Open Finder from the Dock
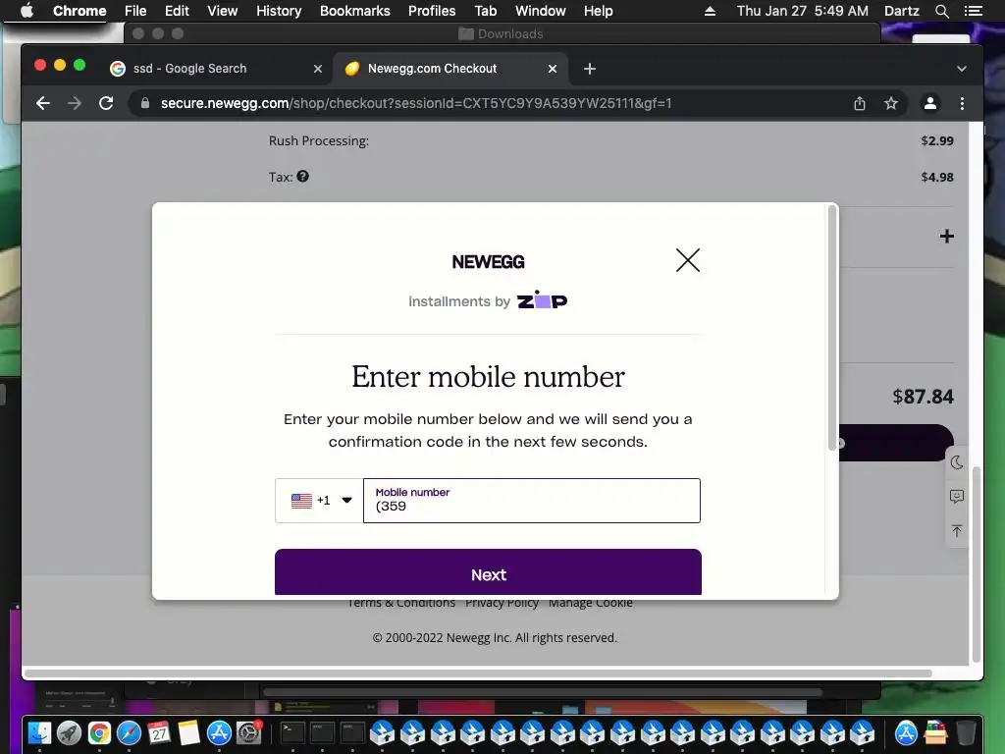This screenshot has height=754, width=1005. pyautogui.click(x=39, y=732)
